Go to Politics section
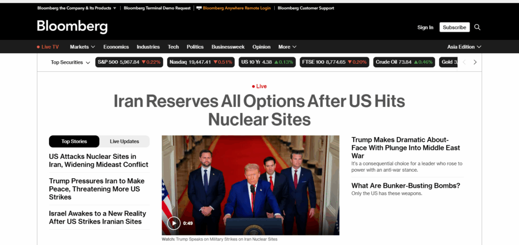The height and width of the screenshot is (245, 519). (195, 47)
